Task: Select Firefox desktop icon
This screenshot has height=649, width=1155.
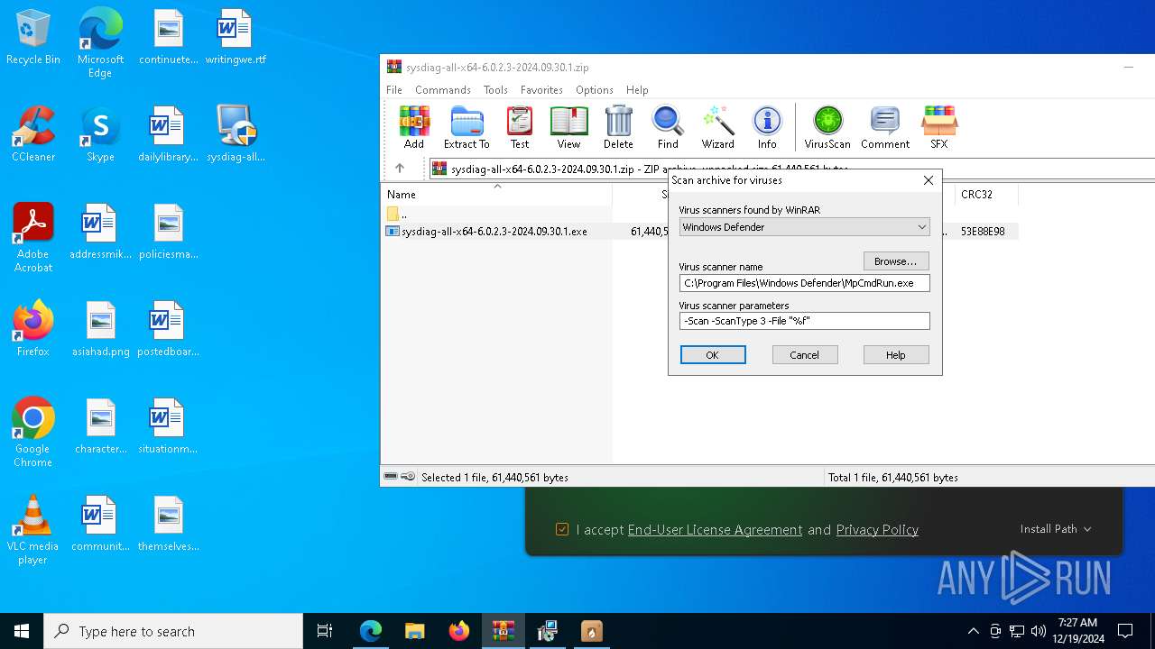Action: (33, 329)
